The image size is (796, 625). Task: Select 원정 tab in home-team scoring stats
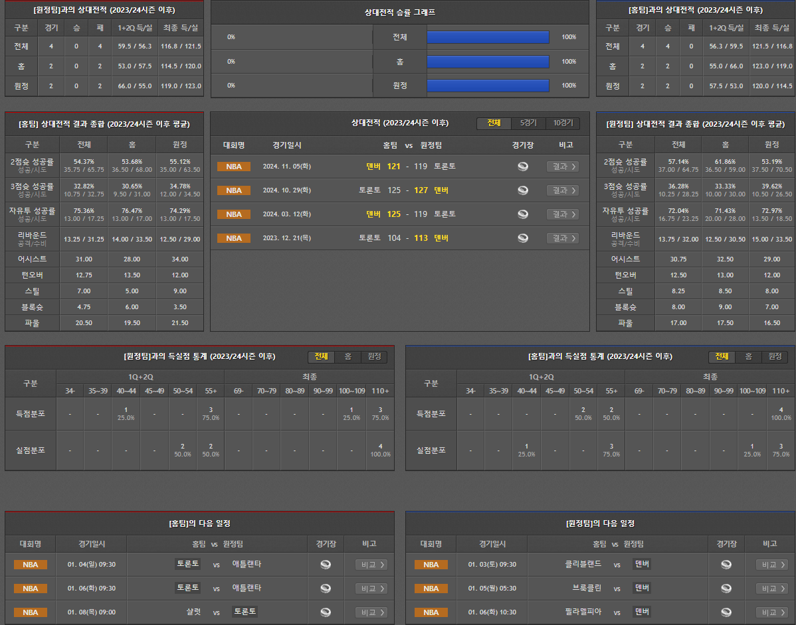(774, 357)
